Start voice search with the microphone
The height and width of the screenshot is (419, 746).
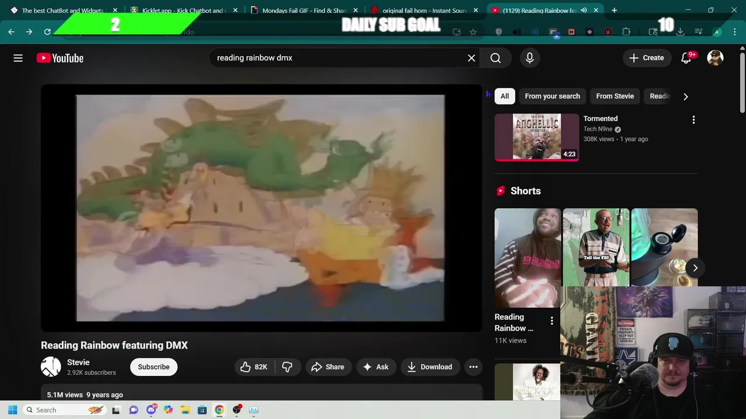530,58
